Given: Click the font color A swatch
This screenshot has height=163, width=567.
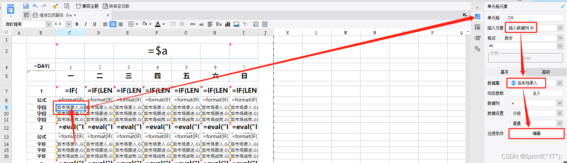Looking at the screenshot, I should click(158, 24).
